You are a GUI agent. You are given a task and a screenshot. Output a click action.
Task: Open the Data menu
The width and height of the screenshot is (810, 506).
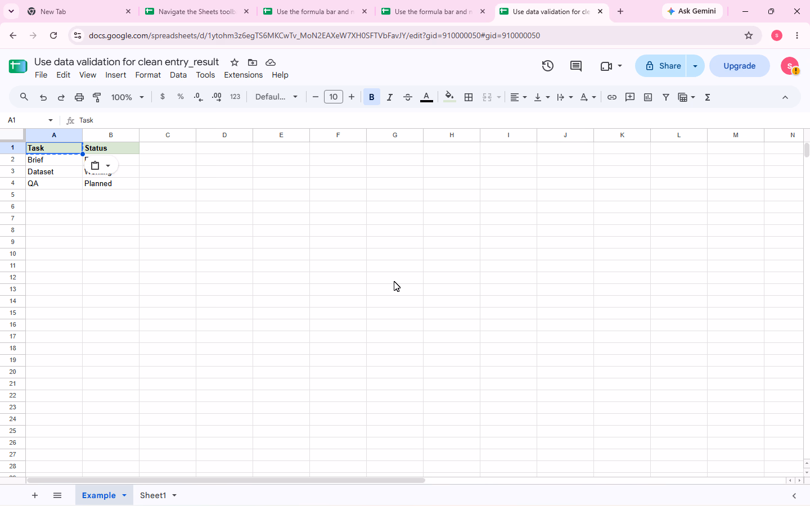tap(178, 75)
